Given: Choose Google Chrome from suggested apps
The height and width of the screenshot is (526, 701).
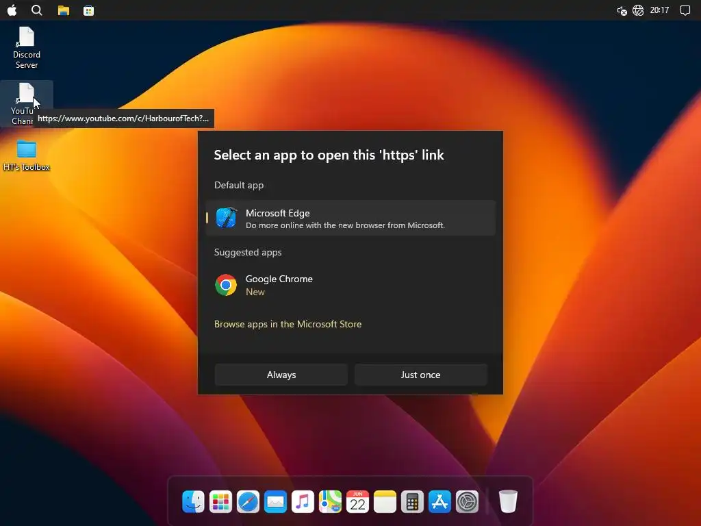Looking at the screenshot, I should click(350, 285).
